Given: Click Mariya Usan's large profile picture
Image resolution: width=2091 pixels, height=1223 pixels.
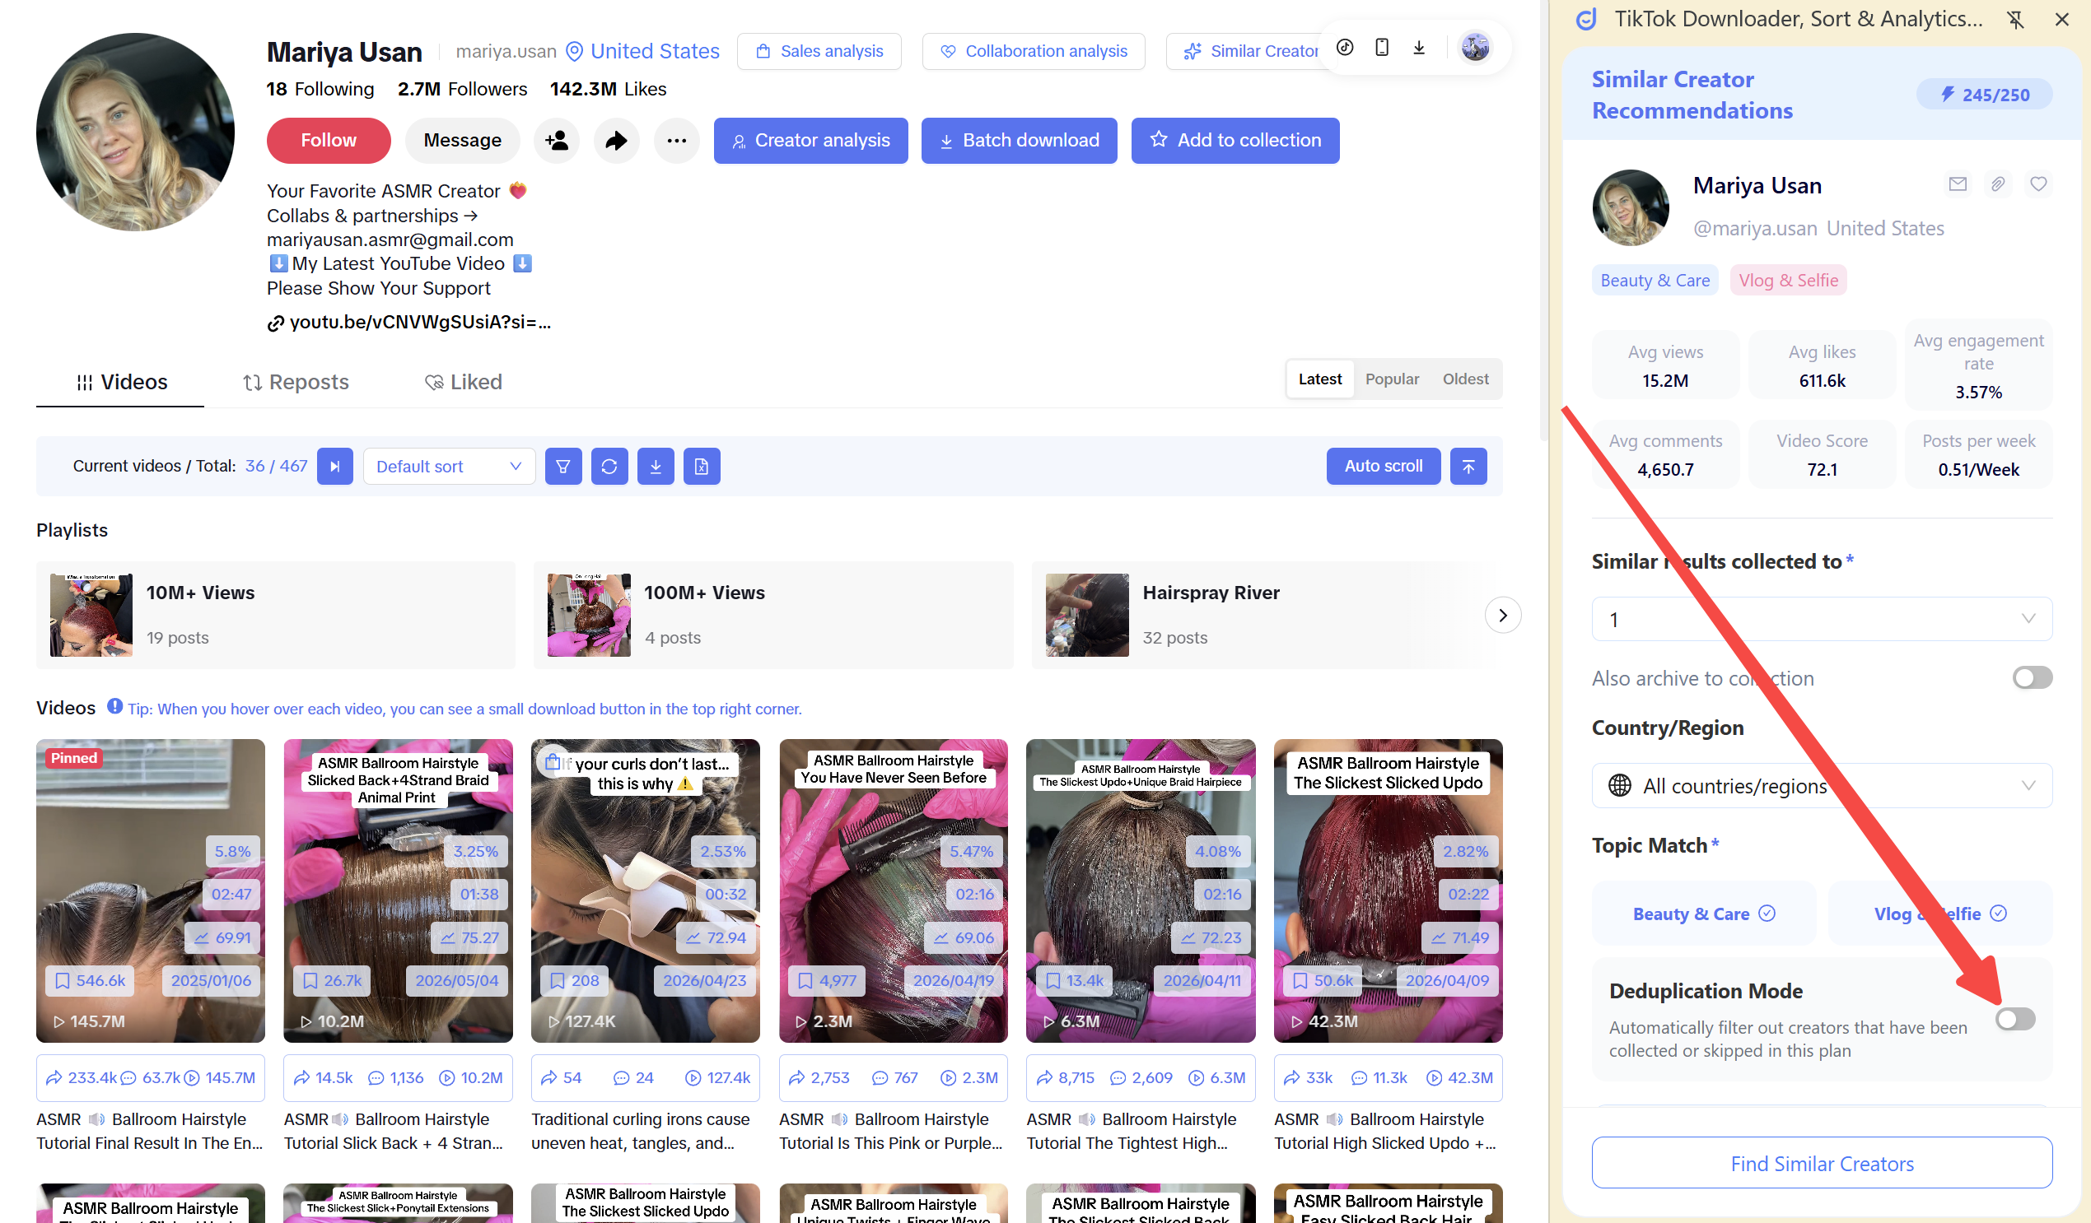Looking at the screenshot, I should click(x=135, y=132).
